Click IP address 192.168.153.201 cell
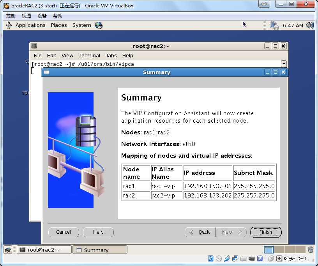 pyautogui.click(x=208, y=186)
